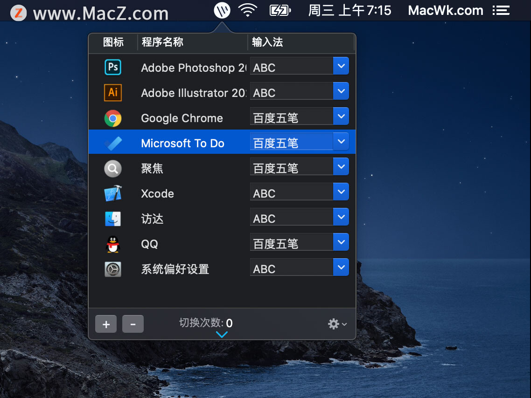531x398 pixels.
Task: Open input method dropdown for 访达
Action: [x=341, y=217]
